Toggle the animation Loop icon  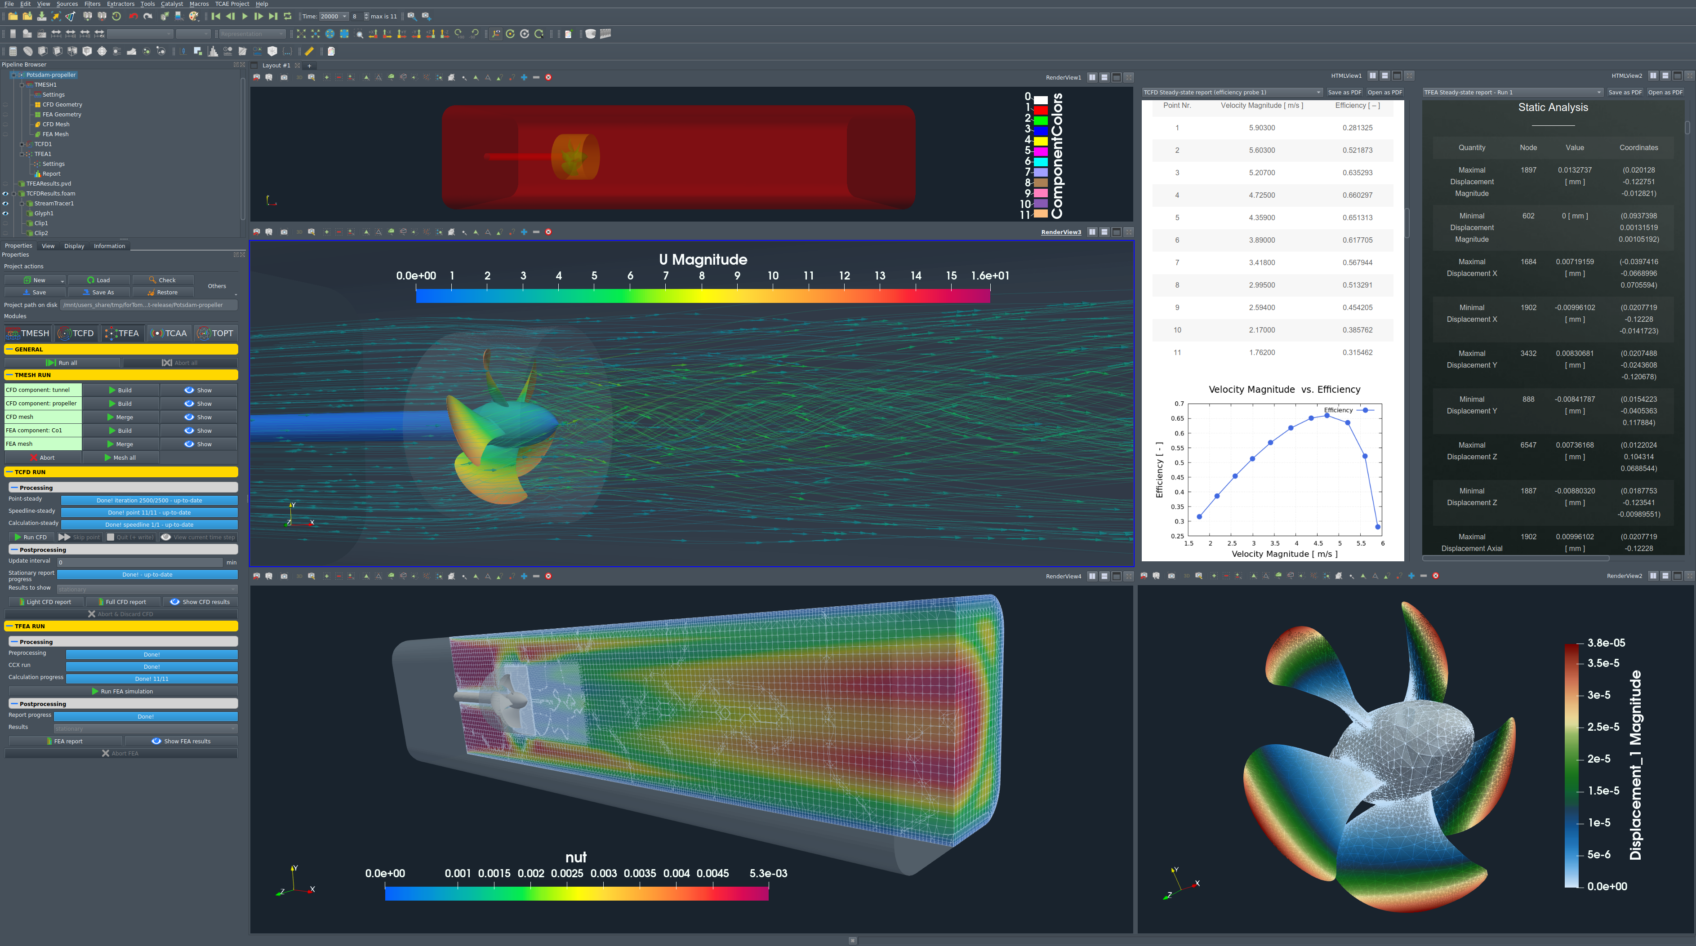click(288, 17)
